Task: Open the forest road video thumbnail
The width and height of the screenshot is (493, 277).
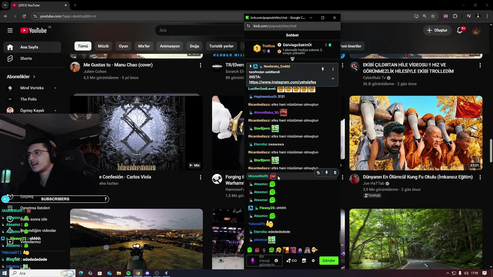Action: pyautogui.click(x=416, y=239)
